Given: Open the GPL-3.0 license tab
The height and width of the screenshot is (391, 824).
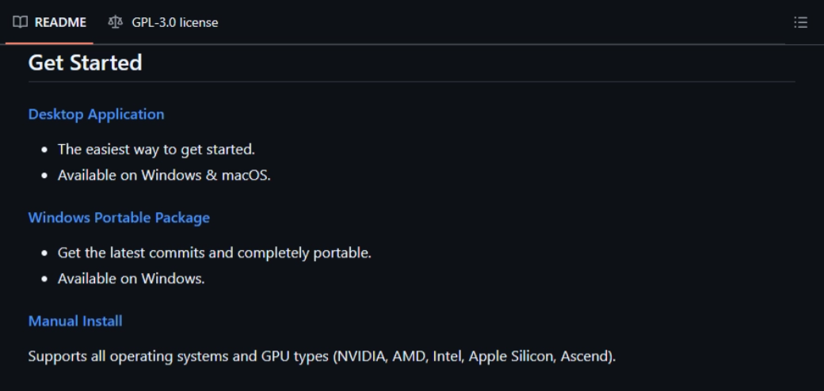Looking at the screenshot, I should coord(163,22).
